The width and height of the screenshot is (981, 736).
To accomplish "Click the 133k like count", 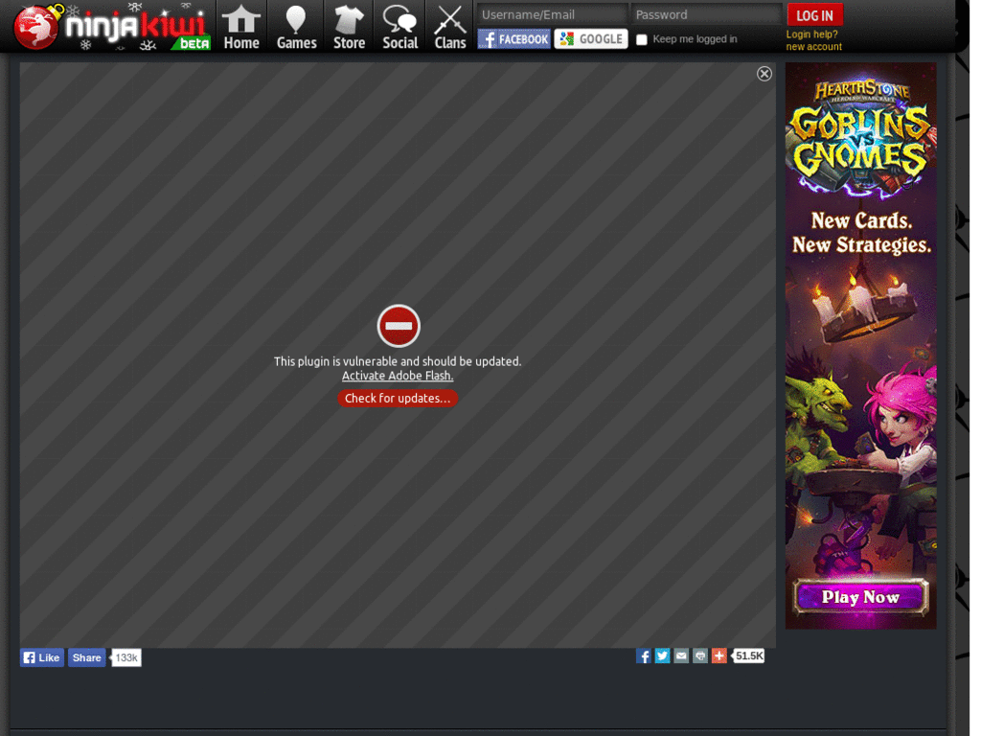I will pos(126,657).
